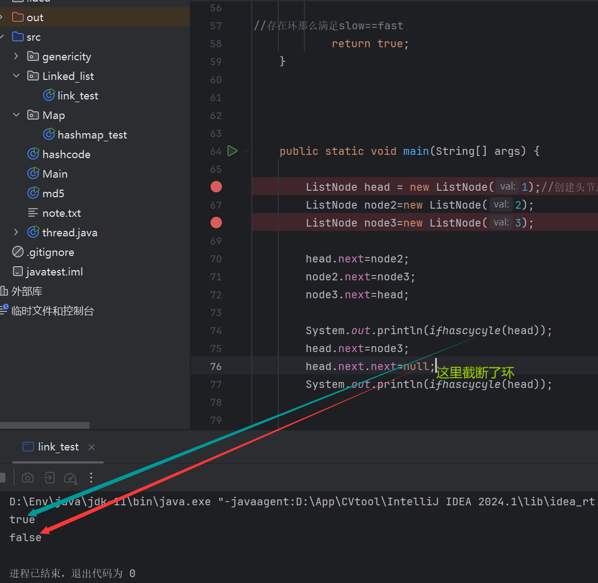Run main method from gutter icon
The width and height of the screenshot is (598, 583).
pyautogui.click(x=232, y=151)
